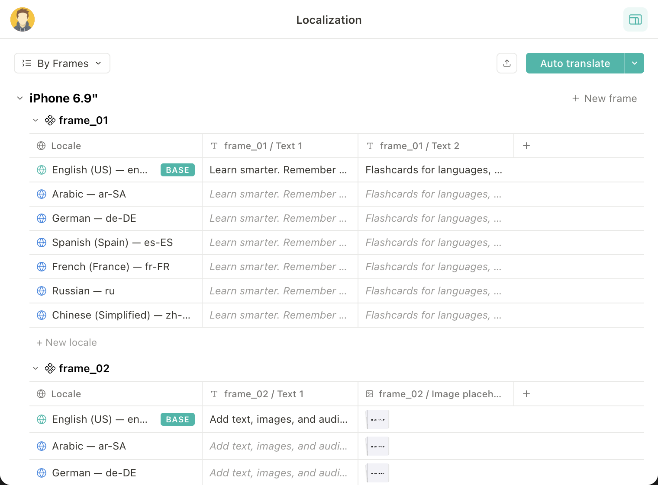Viewport: 658px width, 485px height.
Task: Click the Locale header in frame_02
Action: (x=116, y=394)
